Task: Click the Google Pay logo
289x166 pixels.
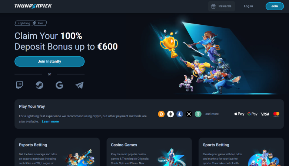Action: pos(252,114)
